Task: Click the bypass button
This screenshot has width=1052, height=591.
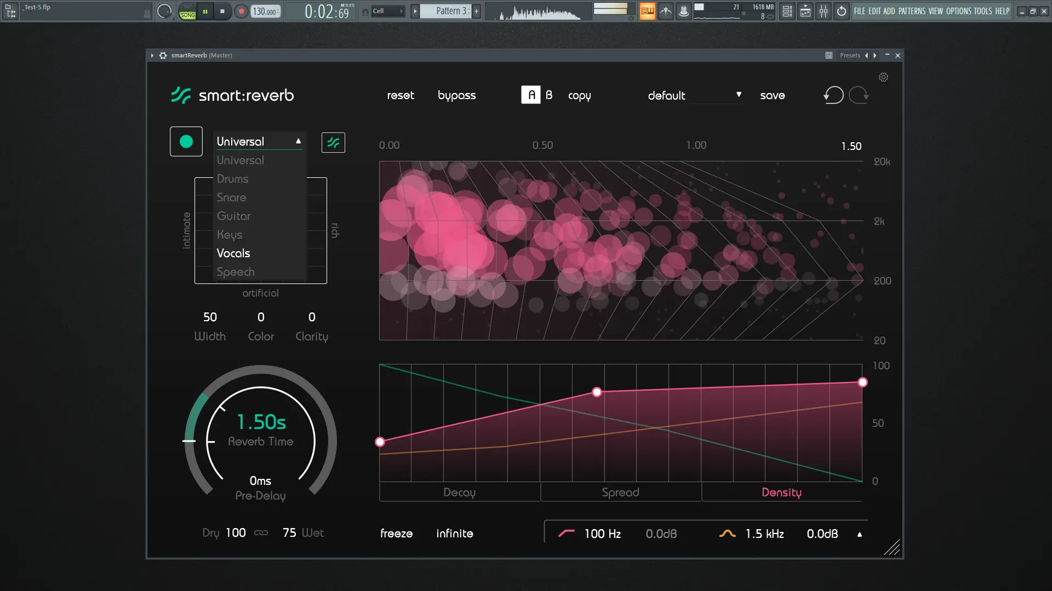Action: tap(456, 95)
